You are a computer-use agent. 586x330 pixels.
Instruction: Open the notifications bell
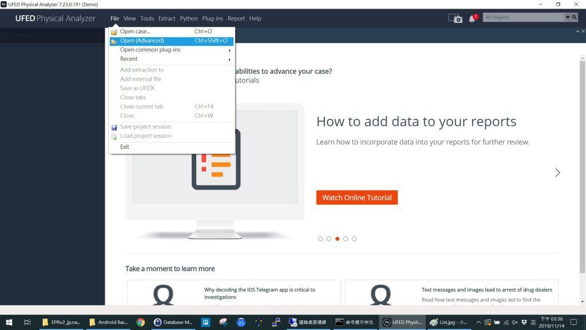pos(473,18)
